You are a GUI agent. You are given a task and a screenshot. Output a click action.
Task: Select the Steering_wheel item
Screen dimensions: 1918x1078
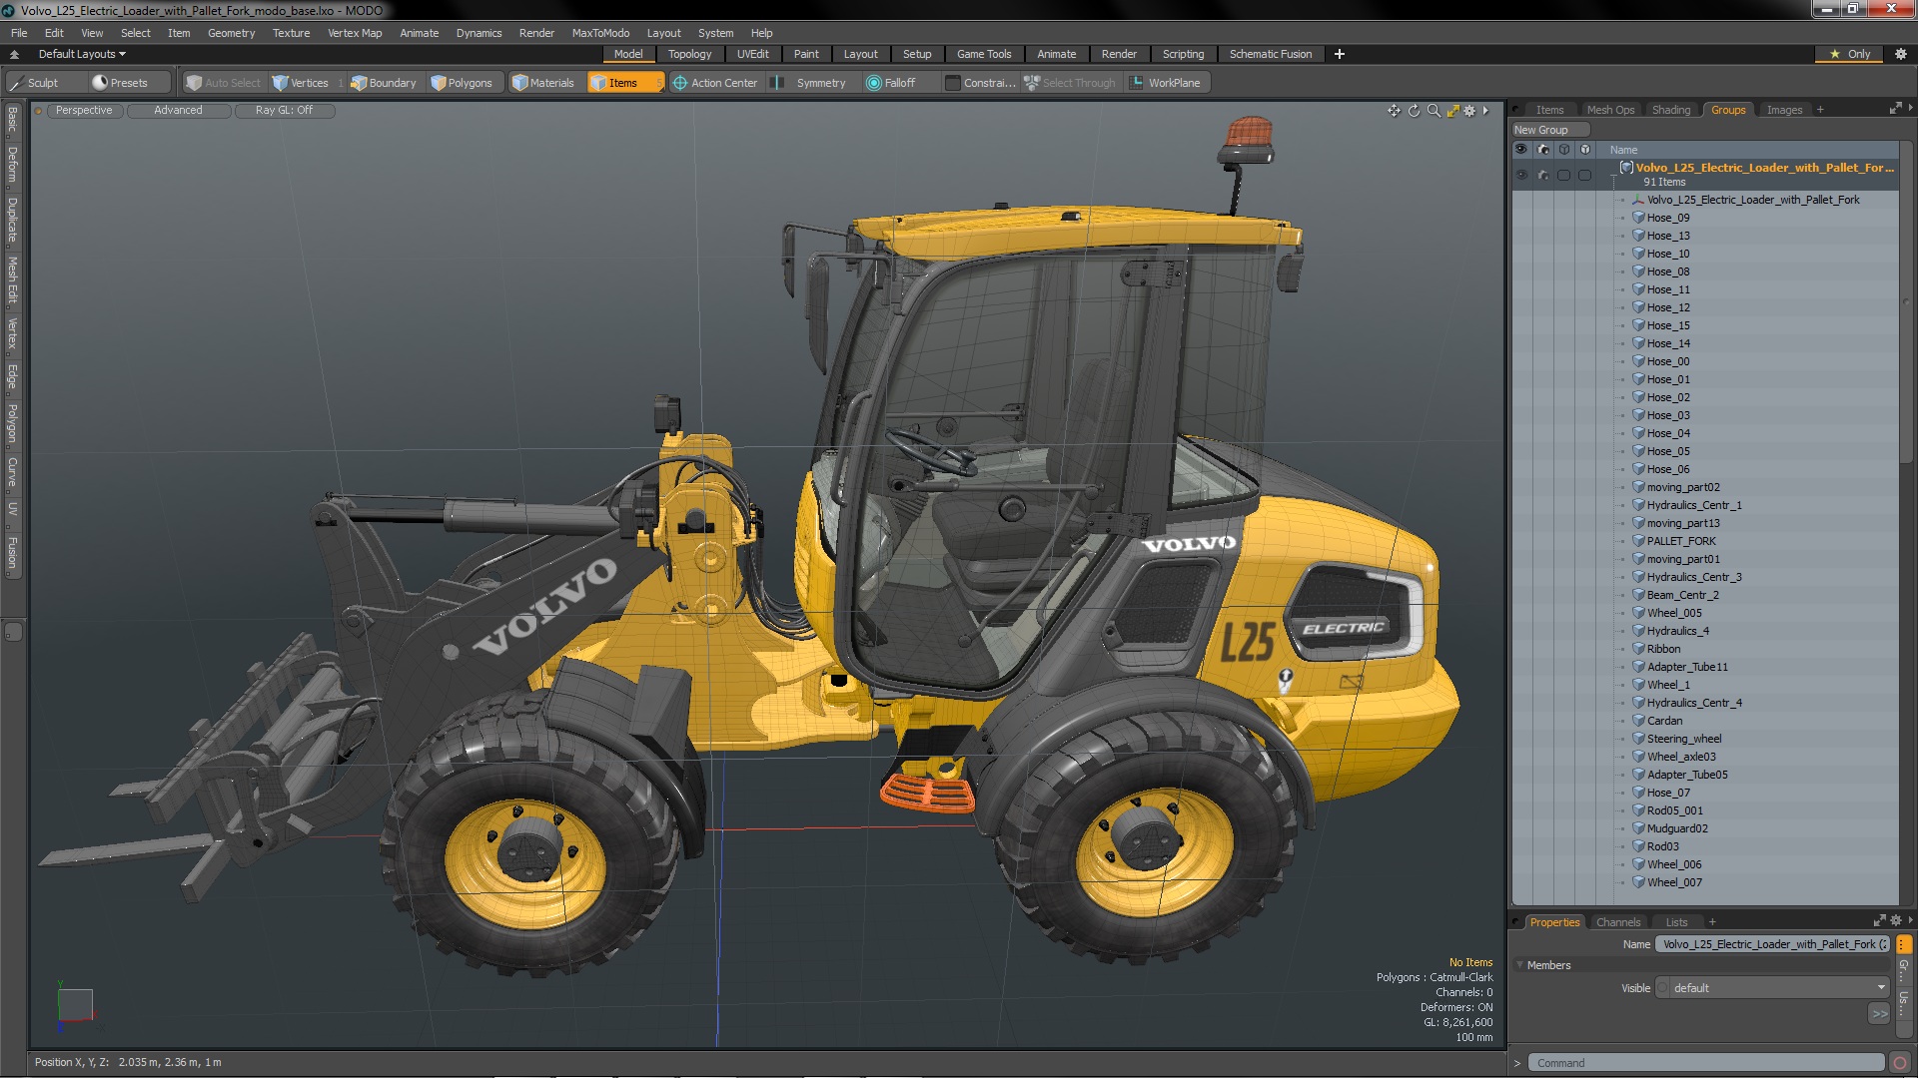(1684, 739)
